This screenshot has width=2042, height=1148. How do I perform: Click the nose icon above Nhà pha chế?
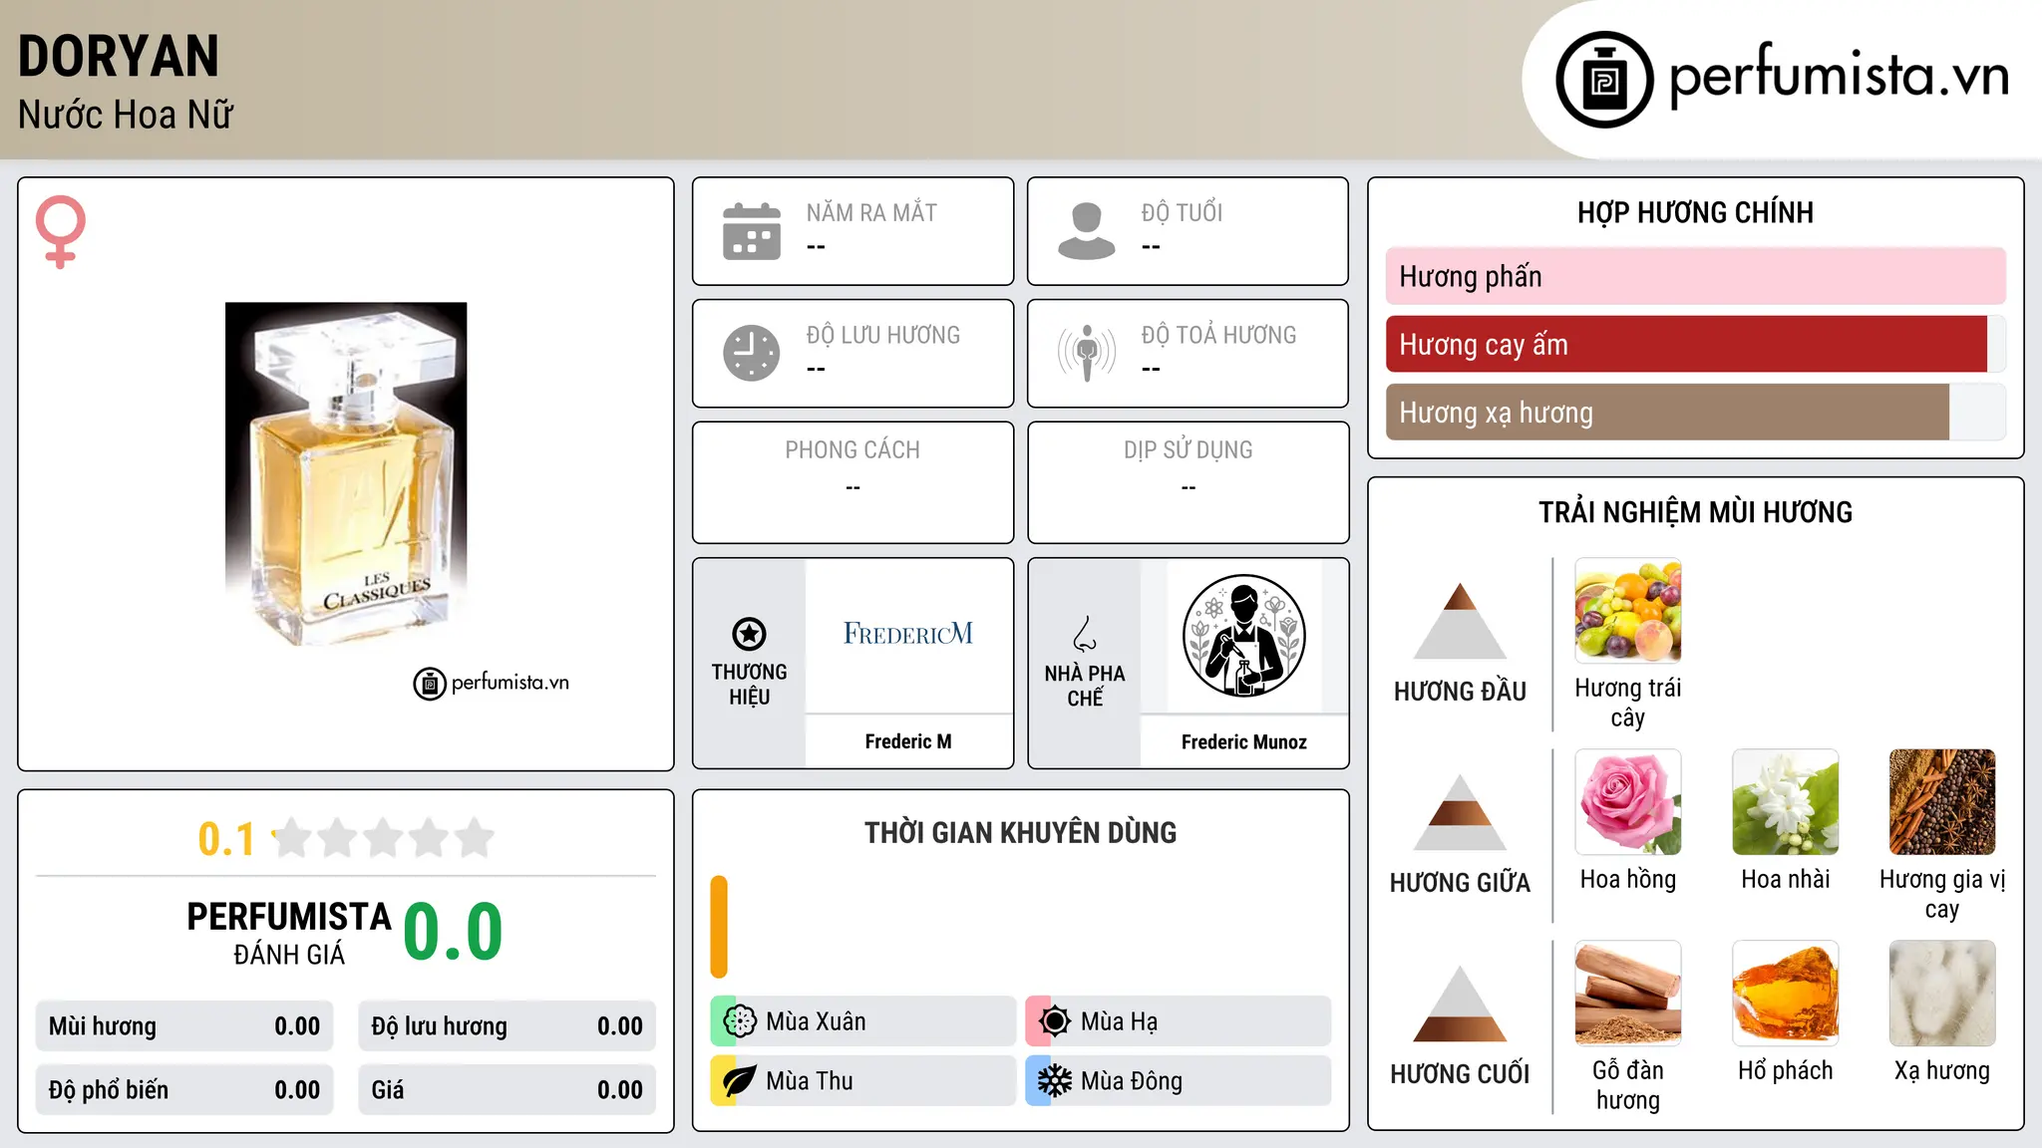1085,634
